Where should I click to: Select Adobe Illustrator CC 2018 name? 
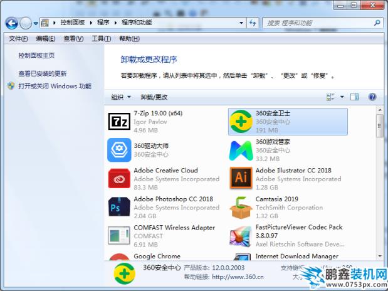(293, 171)
